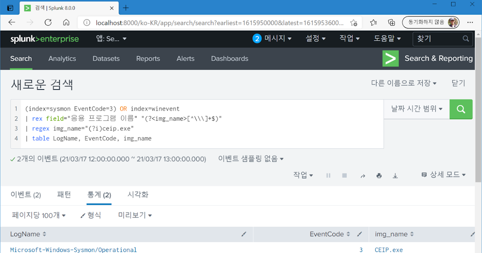This screenshot has width=482, height=253.
Task: Stop the search job with the stop icon
Action: [x=344, y=175]
